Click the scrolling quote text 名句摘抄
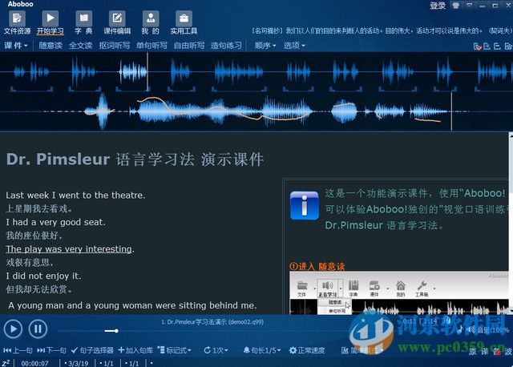 [x=382, y=31]
